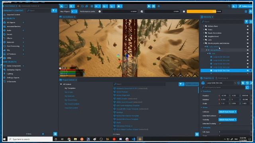
Task: Click the Windows Start button
Action: [x=4, y=139]
